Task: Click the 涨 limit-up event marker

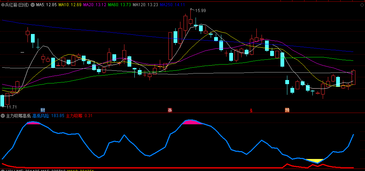Action: [x=169, y=110]
